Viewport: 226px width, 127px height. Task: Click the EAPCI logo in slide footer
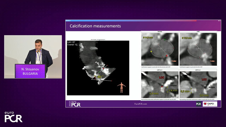click(x=210, y=104)
